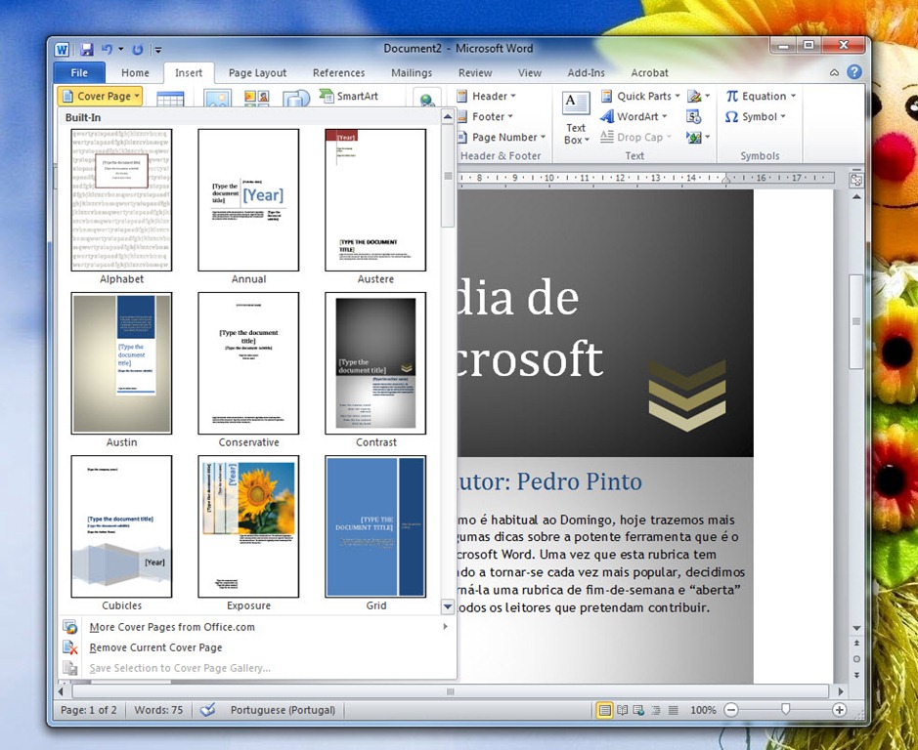The height and width of the screenshot is (750, 918).
Task: Click the zoom slider handle
Action: (x=785, y=709)
